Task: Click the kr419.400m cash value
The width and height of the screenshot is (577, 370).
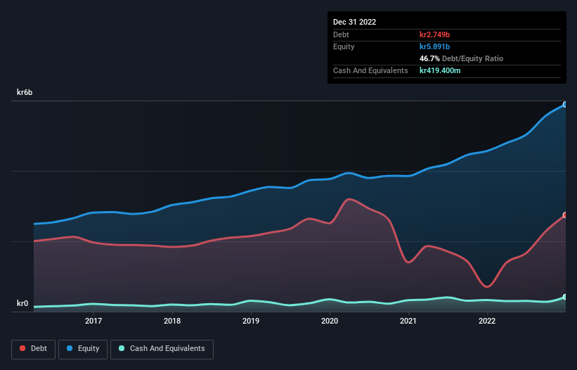Action: click(x=440, y=70)
